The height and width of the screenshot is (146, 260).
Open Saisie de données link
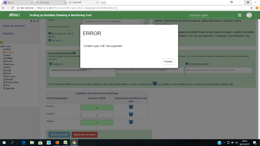(x=13, y=26)
